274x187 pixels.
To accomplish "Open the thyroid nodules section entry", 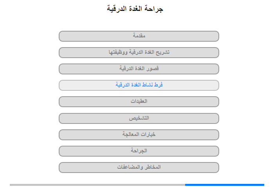I will pyautogui.click(x=139, y=102).
